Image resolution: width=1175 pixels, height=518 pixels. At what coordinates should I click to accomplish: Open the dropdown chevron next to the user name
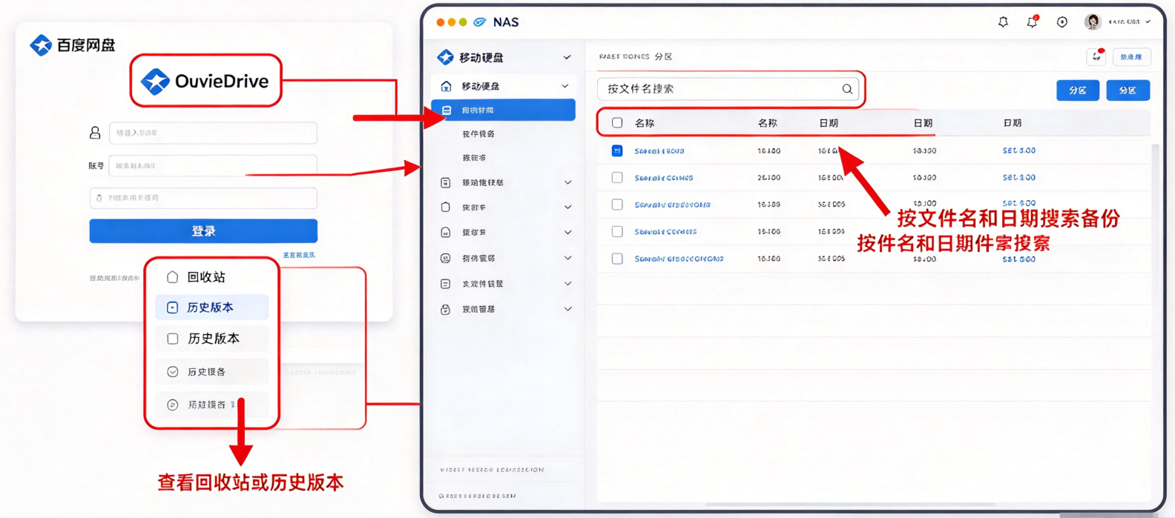click(1148, 22)
